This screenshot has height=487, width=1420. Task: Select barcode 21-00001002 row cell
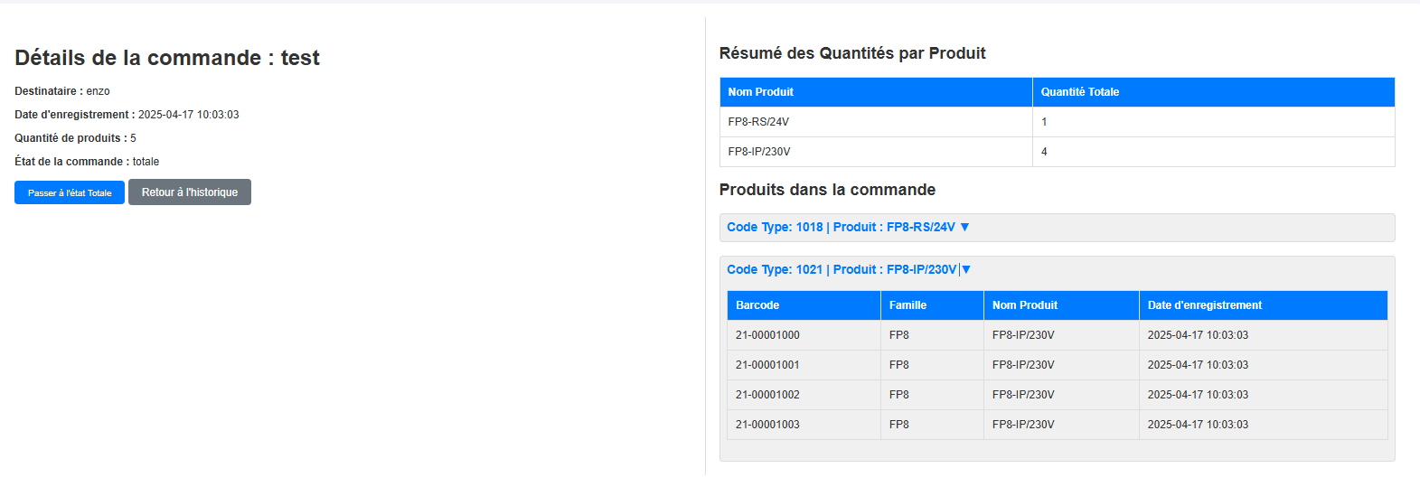tap(767, 395)
